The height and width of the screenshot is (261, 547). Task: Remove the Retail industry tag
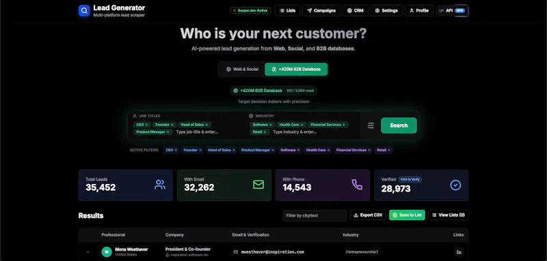265,132
